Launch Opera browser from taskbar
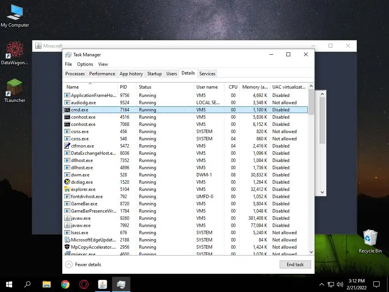 [x=84, y=284]
